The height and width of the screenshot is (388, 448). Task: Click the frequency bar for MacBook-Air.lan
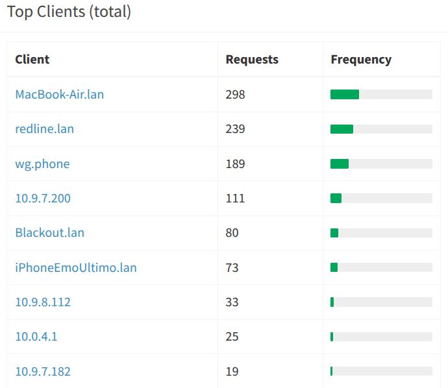[x=381, y=95]
